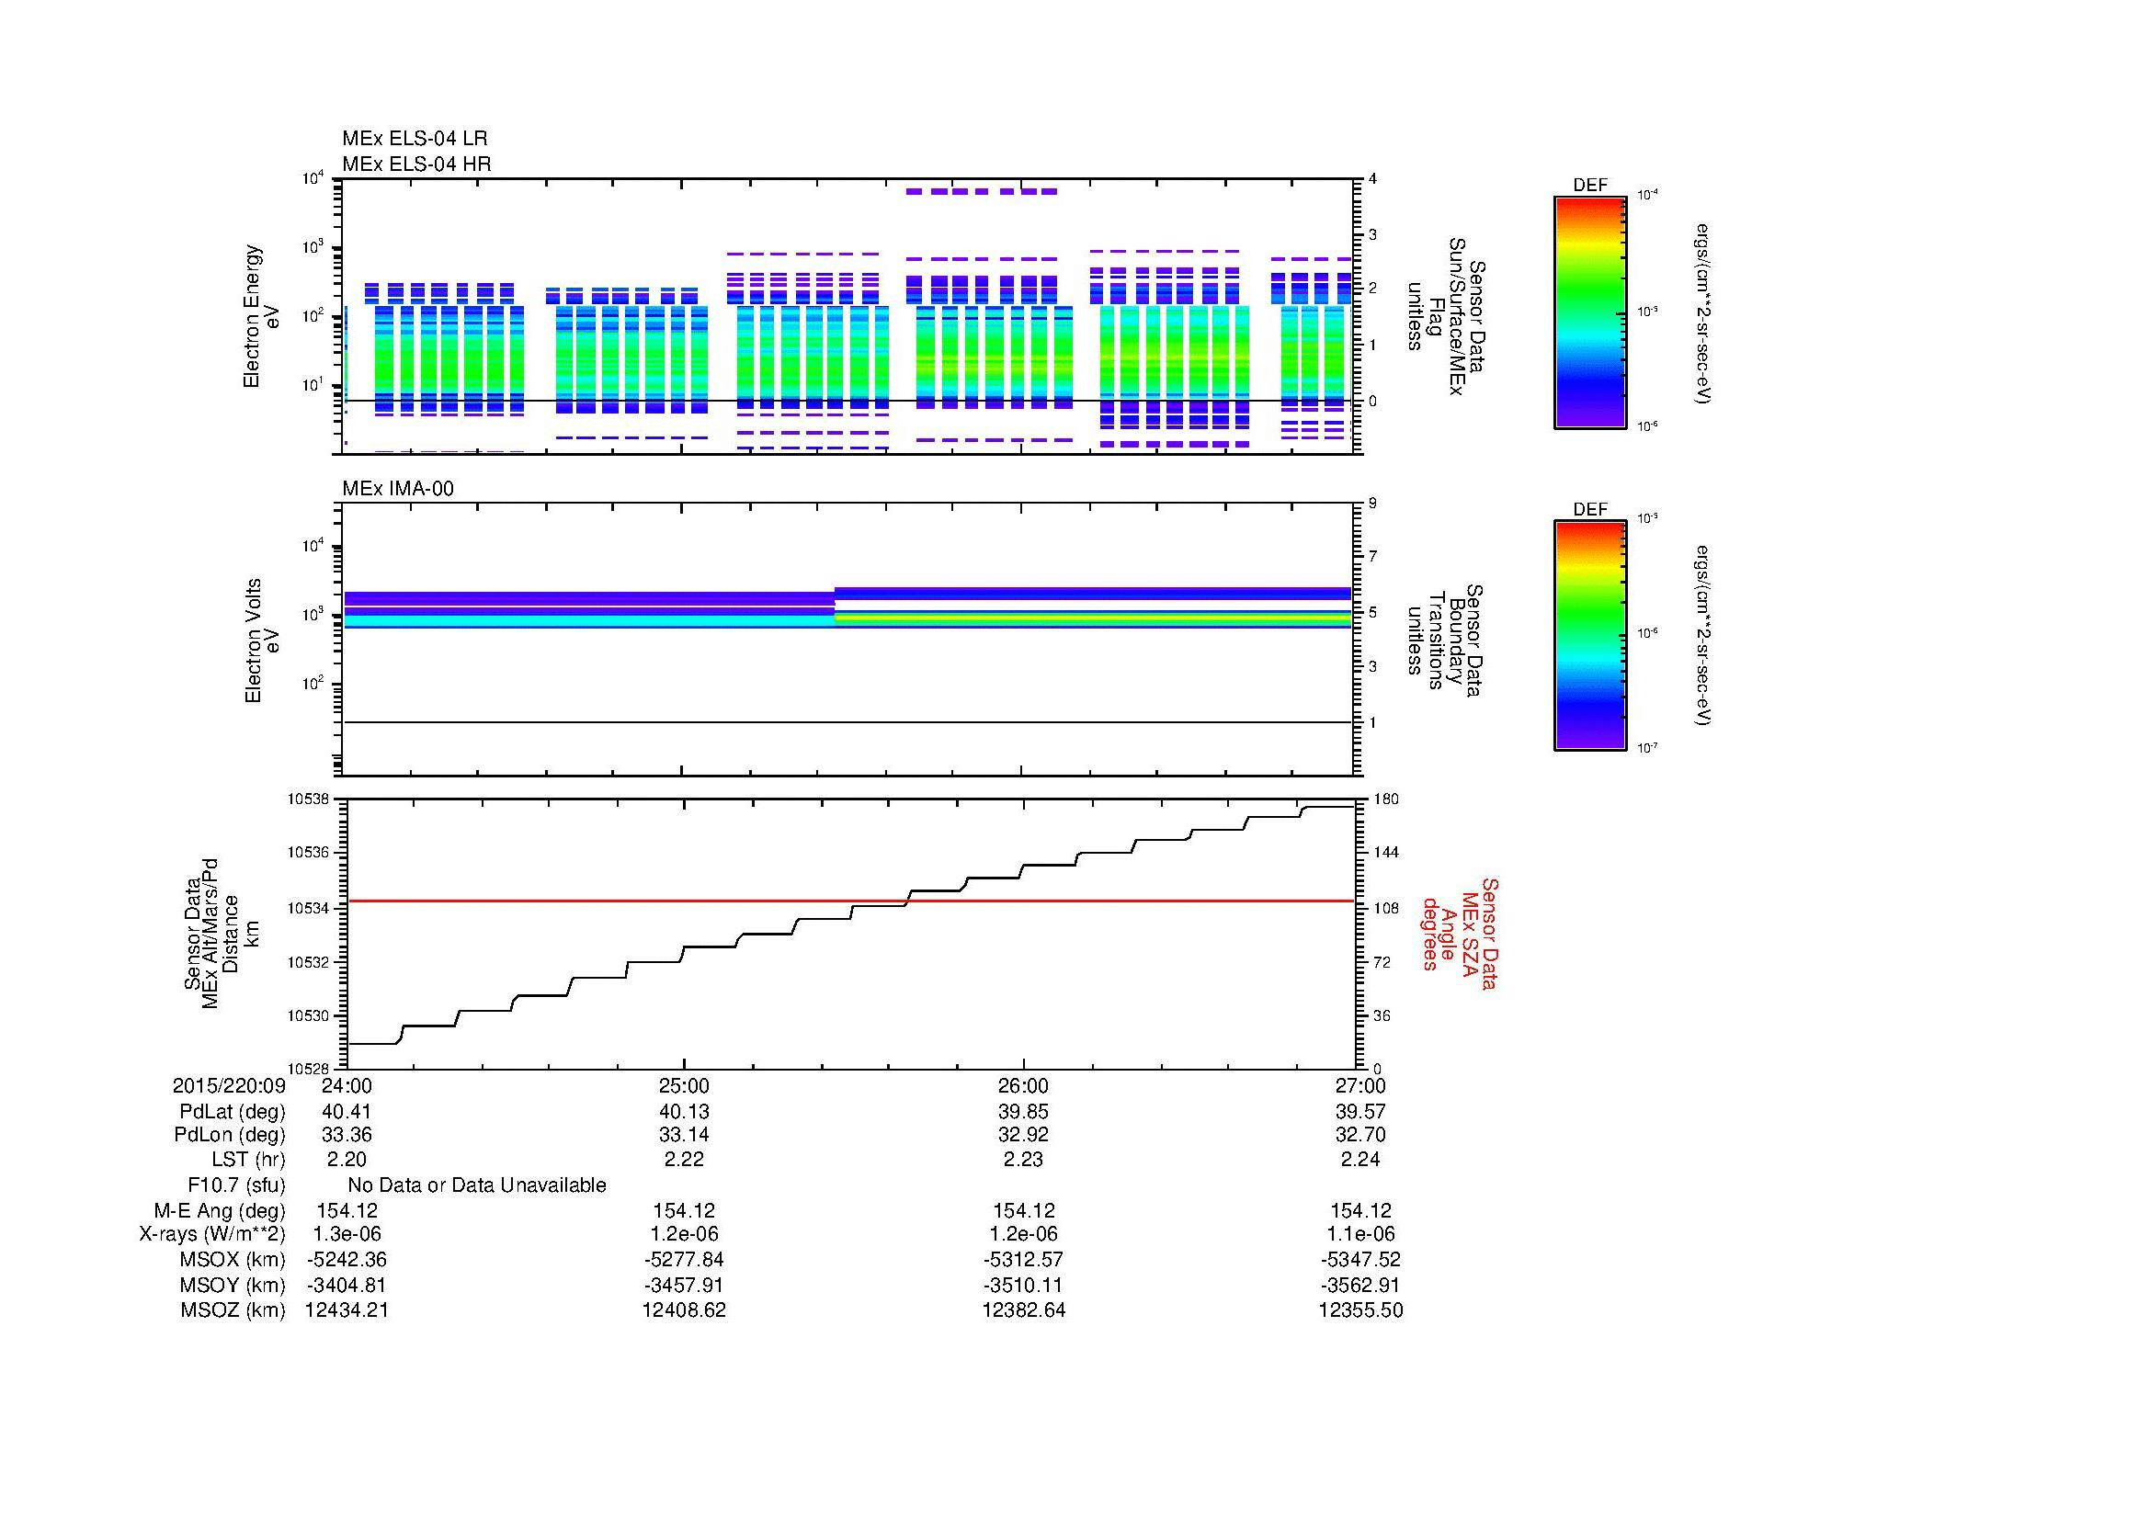Click the 27:00 time tick label
The image size is (2150, 1519).
coord(1360,1085)
